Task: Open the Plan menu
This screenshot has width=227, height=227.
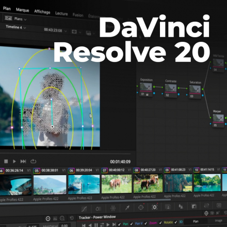Action: (x=7, y=8)
